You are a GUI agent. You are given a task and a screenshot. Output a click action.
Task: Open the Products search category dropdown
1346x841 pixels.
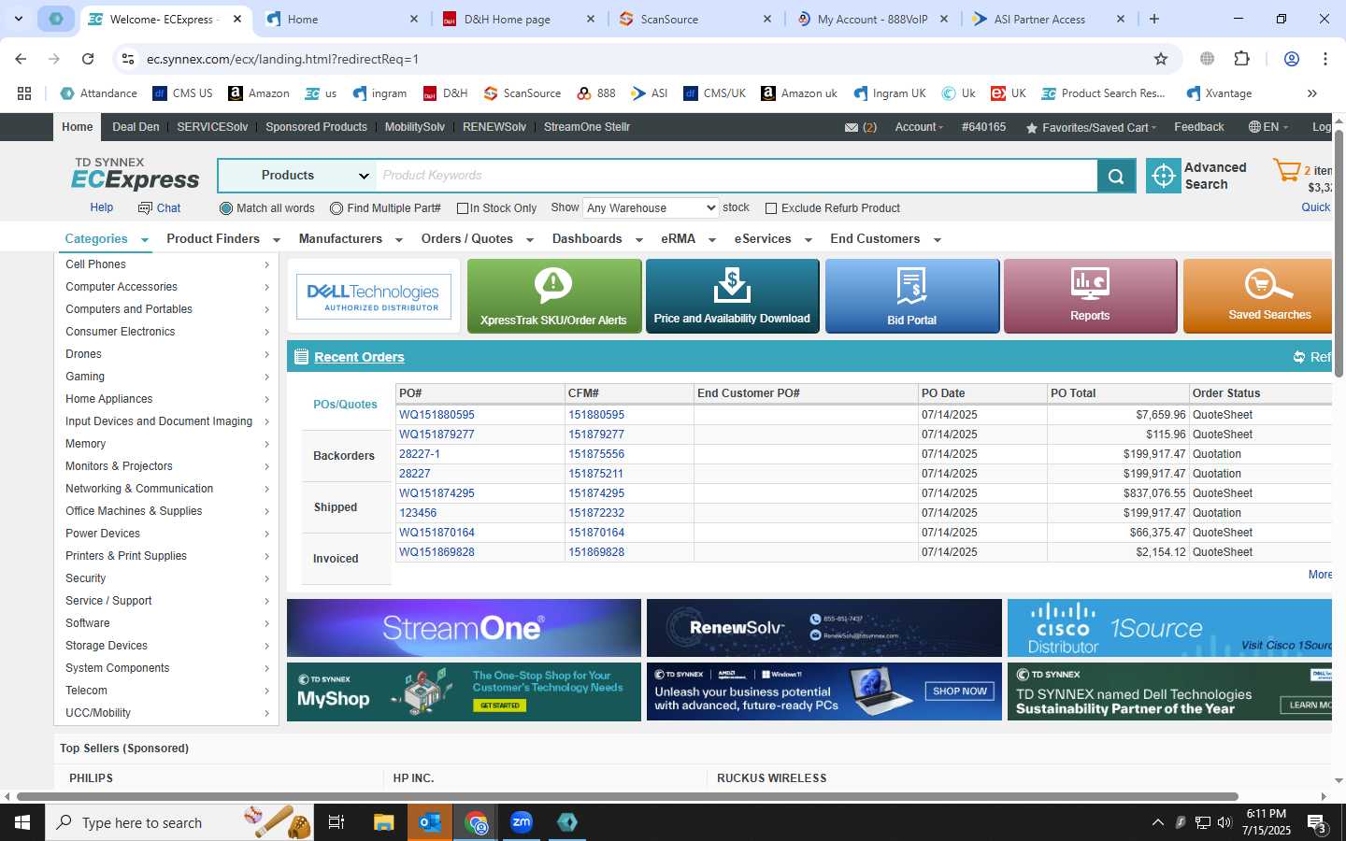click(x=296, y=176)
